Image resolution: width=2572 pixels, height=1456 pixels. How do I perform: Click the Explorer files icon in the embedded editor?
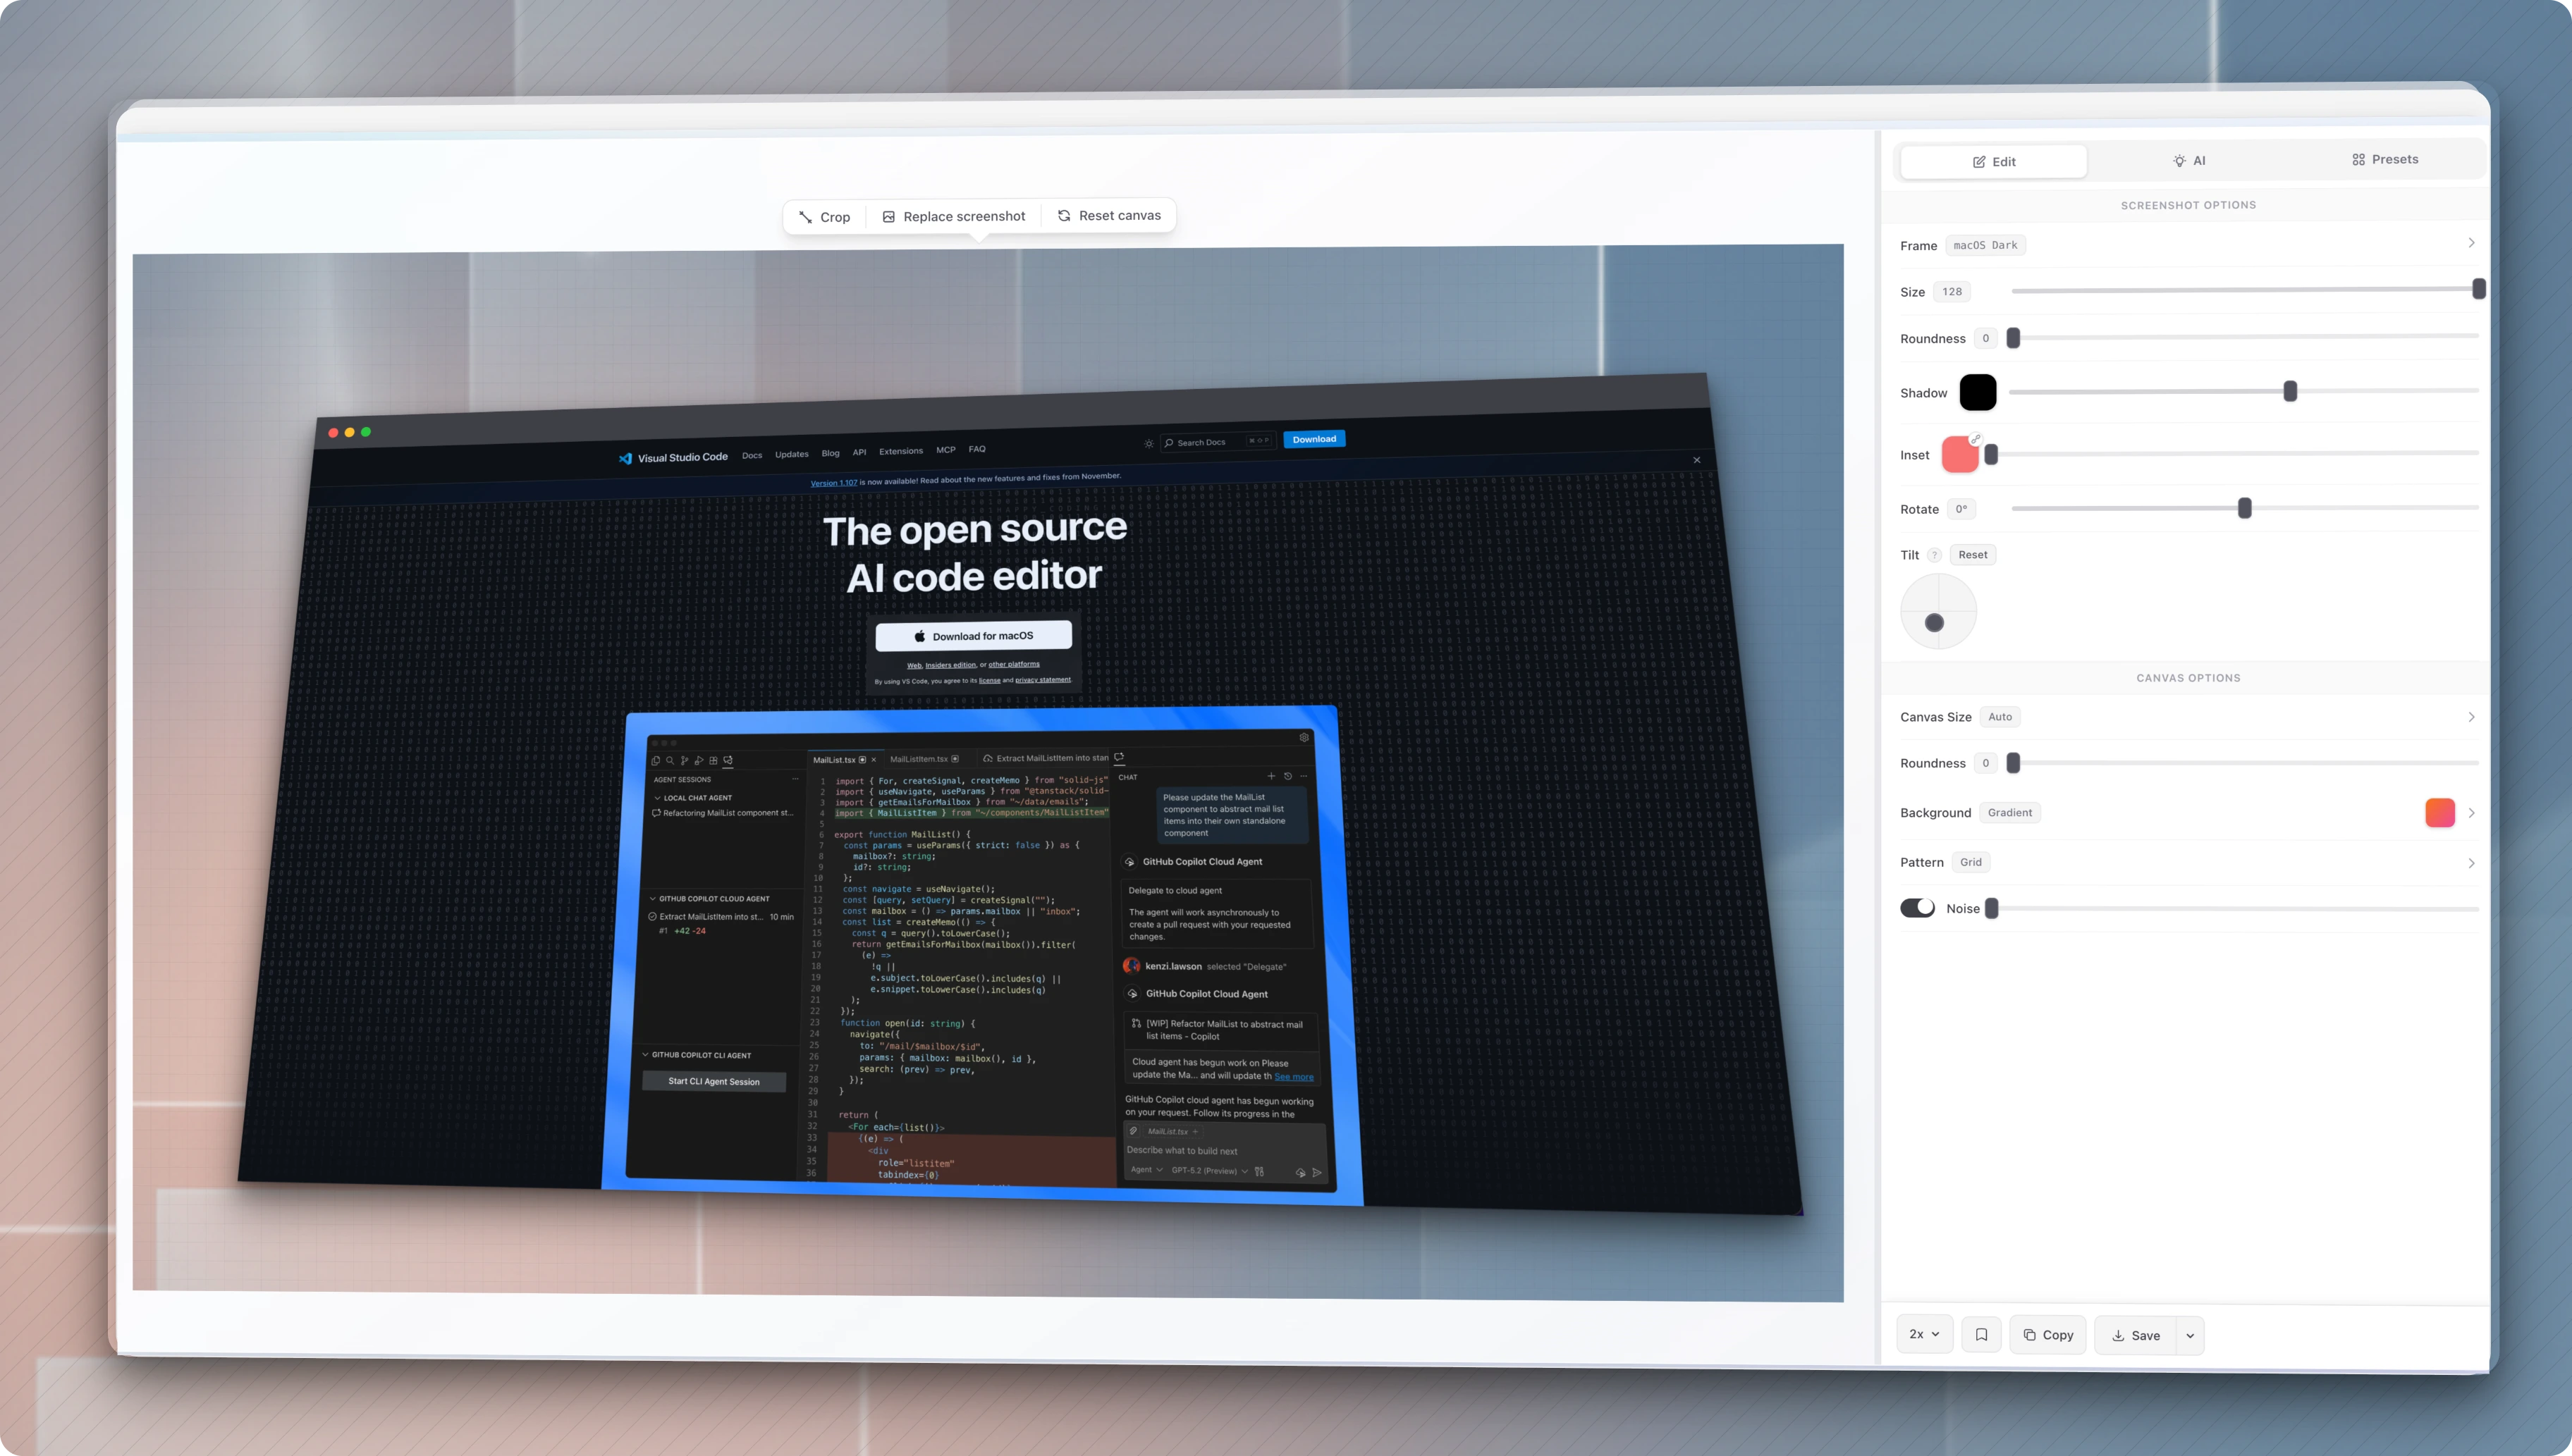pyautogui.click(x=656, y=760)
